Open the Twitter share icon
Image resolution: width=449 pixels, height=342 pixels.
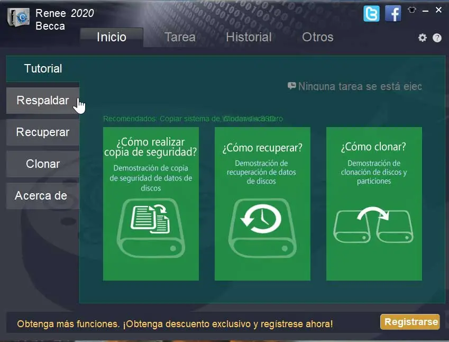[371, 13]
